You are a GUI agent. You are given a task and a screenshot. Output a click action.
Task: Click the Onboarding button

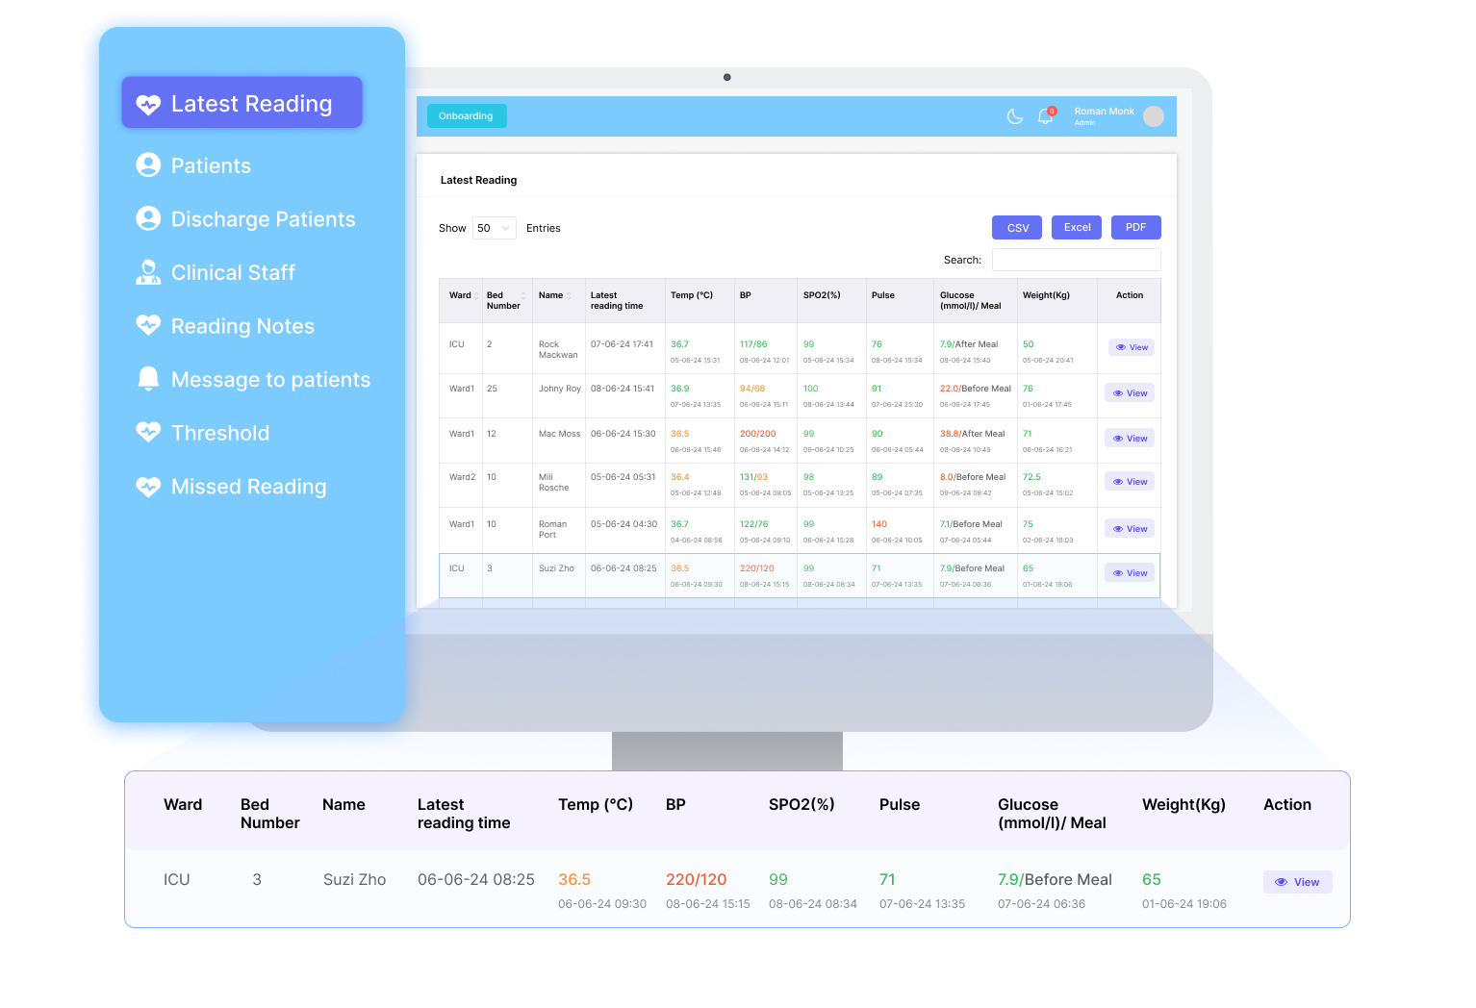pos(467,116)
